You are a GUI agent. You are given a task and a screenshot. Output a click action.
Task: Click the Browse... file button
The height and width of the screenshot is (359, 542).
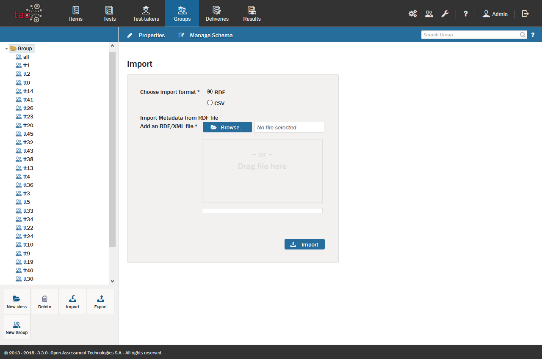pyautogui.click(x=227, y=127)
